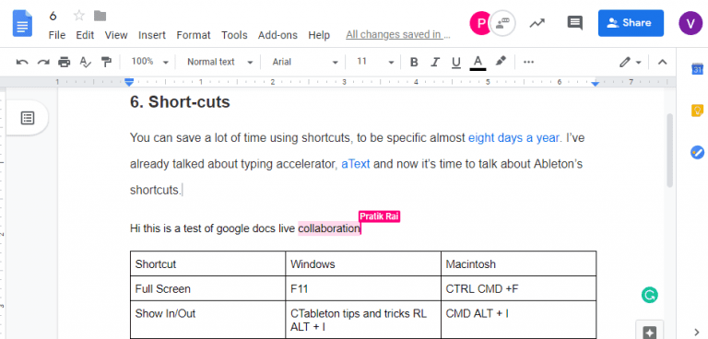
Task: Click the green Grammarly badge
Action: (x=649, y=296)
